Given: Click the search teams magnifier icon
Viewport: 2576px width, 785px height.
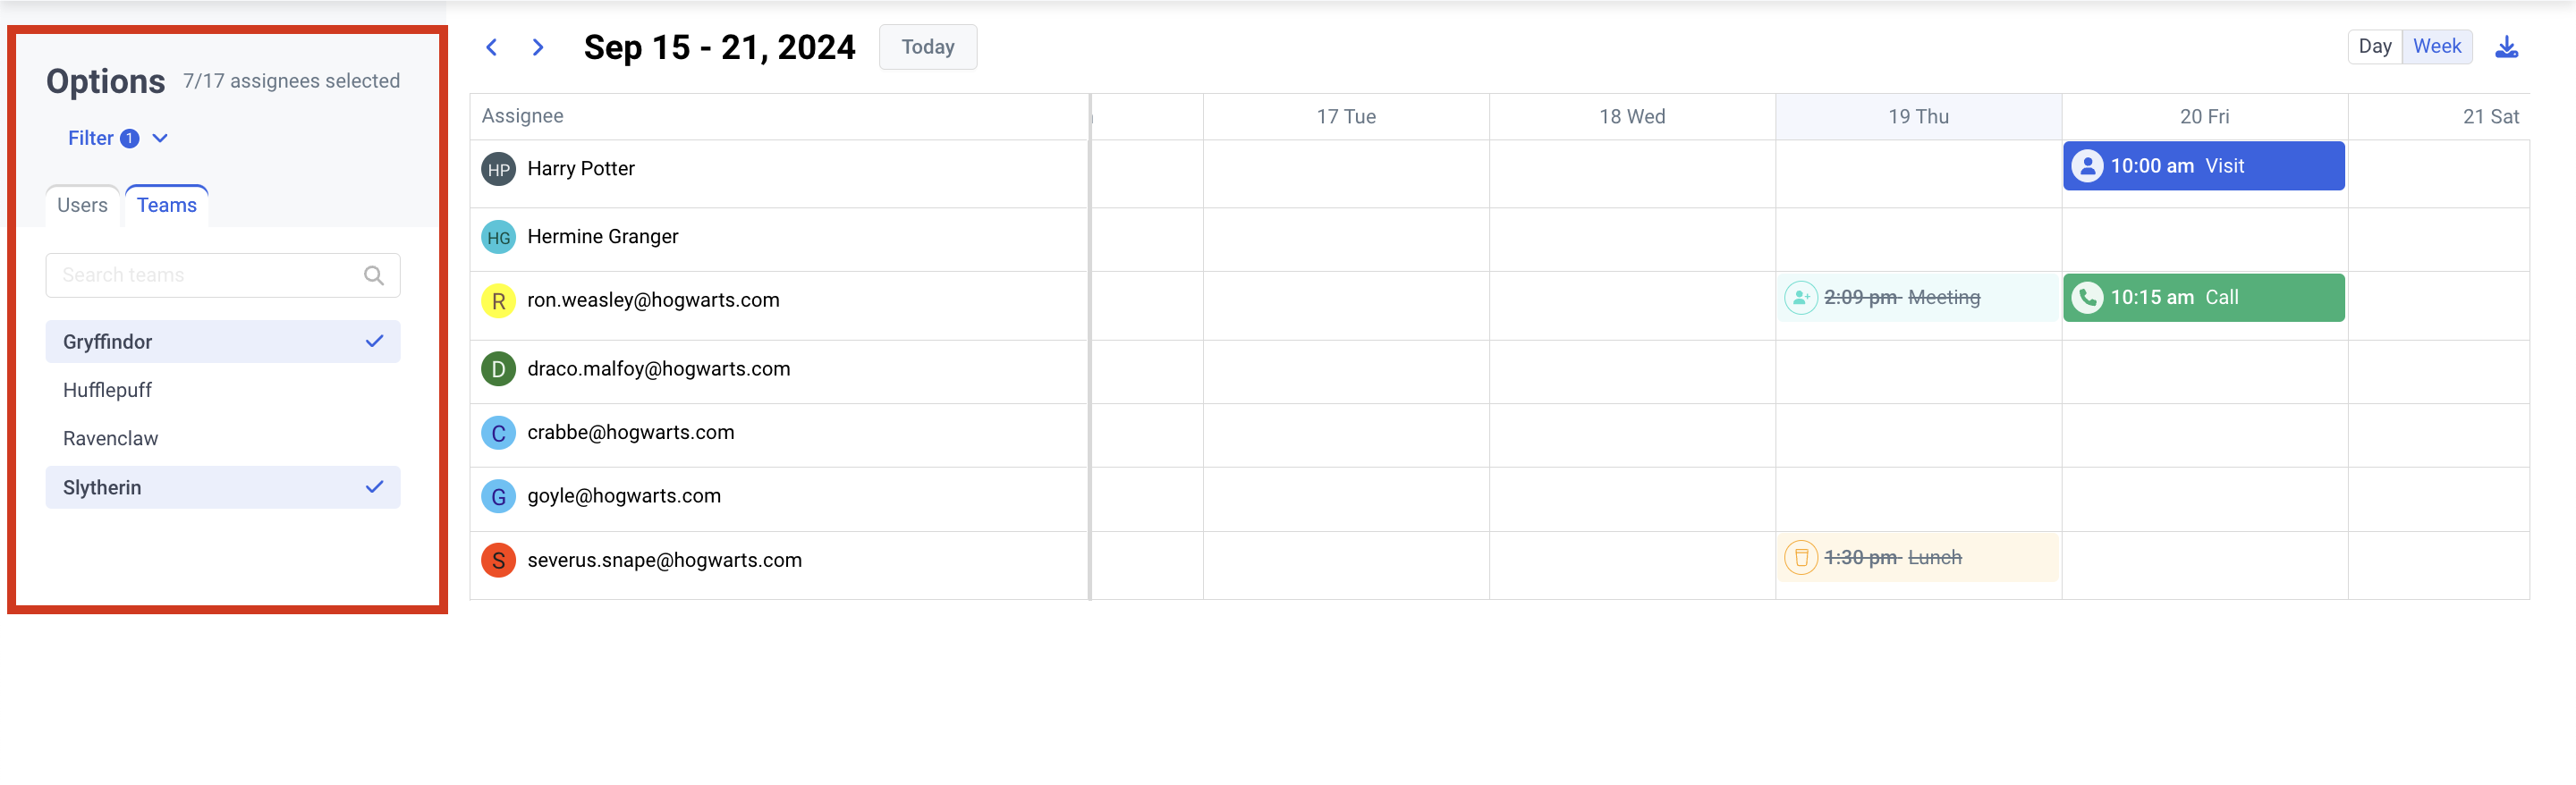Looking at the screenshot, I should click(x=373, y=275).
